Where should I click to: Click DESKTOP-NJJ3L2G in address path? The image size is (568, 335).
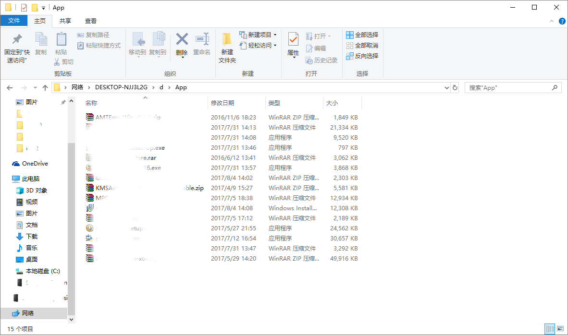pyautogui.click(x=121, y=87)
